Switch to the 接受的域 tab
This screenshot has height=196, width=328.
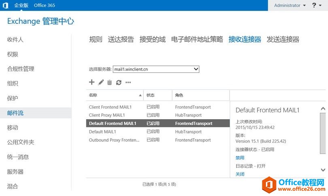152,39
